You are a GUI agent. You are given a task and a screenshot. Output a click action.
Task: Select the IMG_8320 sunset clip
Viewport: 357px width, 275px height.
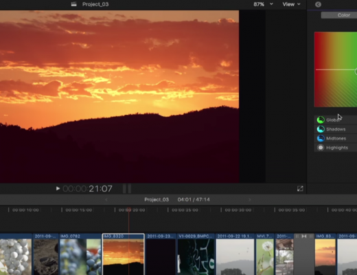tap(123, 254)
